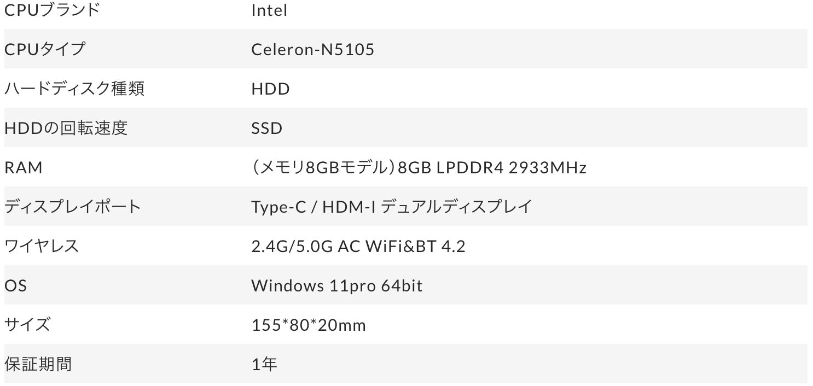Select the 1年 warranty value

click(264, 364)
